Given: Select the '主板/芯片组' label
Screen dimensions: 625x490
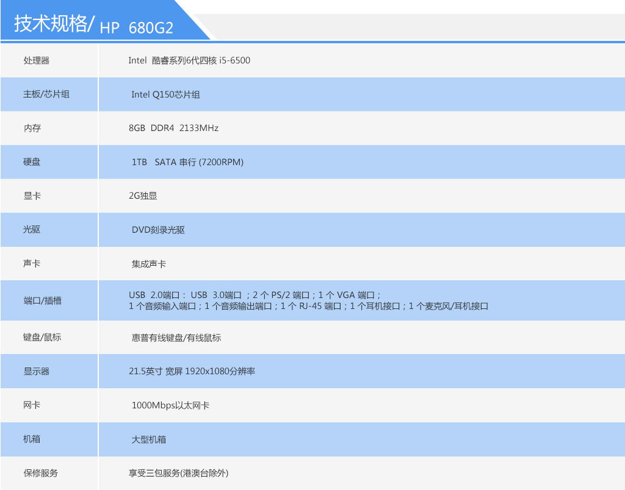Looking at the screenshot, I should point(46,94).
